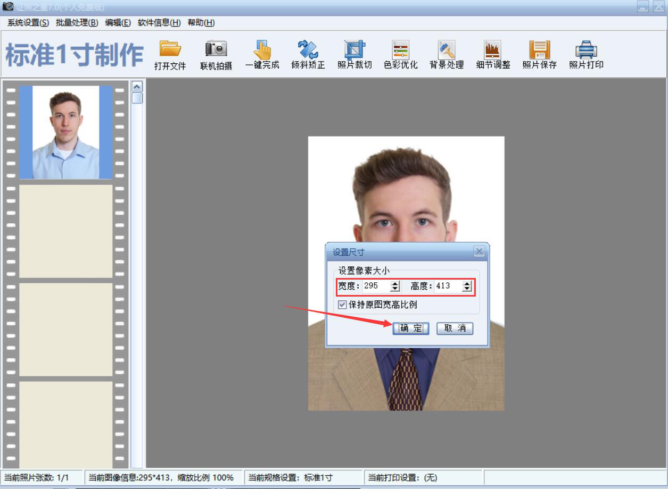
Task: Click 当前规格设置: 标准1寸 status text
Action: 291,477
